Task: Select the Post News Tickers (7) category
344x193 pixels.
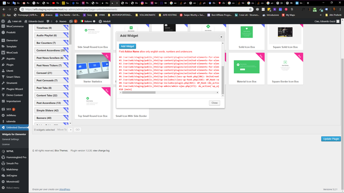Action: (x=52, y=65)
